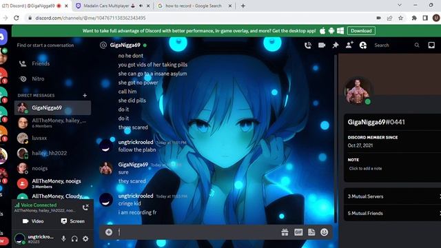Open the GIF picker
This screenshot has height=248, width=441.
click(x=298, y=232)
